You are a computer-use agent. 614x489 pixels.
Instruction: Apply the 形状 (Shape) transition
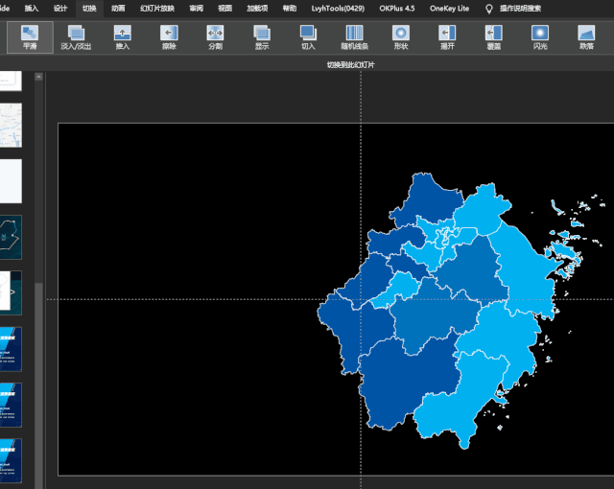[x=401, y=37]
